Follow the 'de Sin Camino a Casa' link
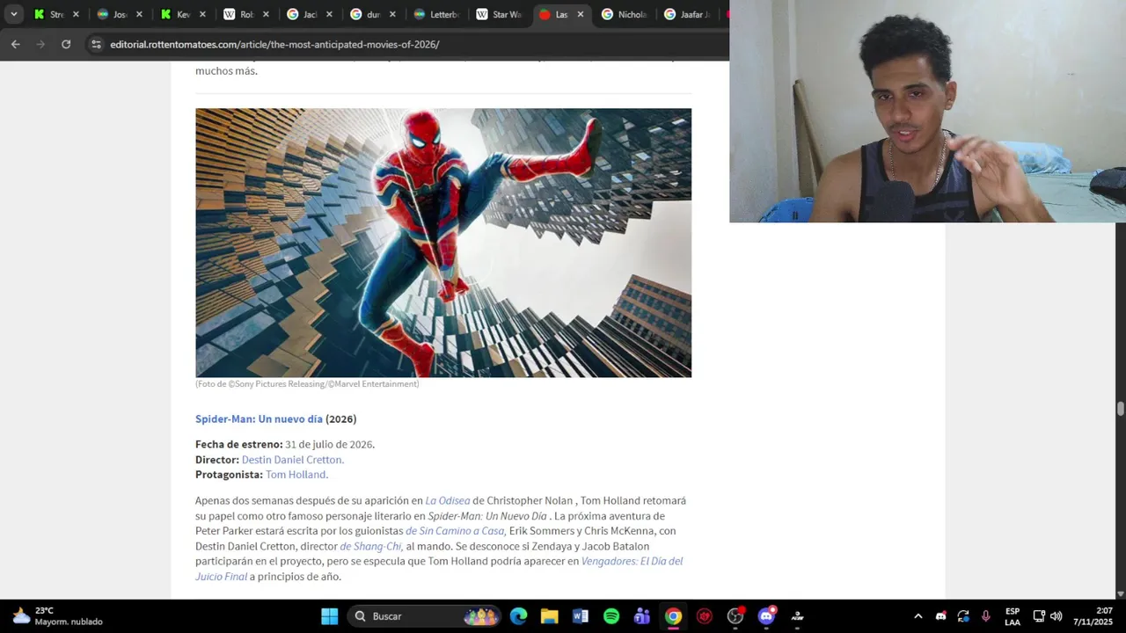Screen dimensions: 1126x633 (455, 531)
